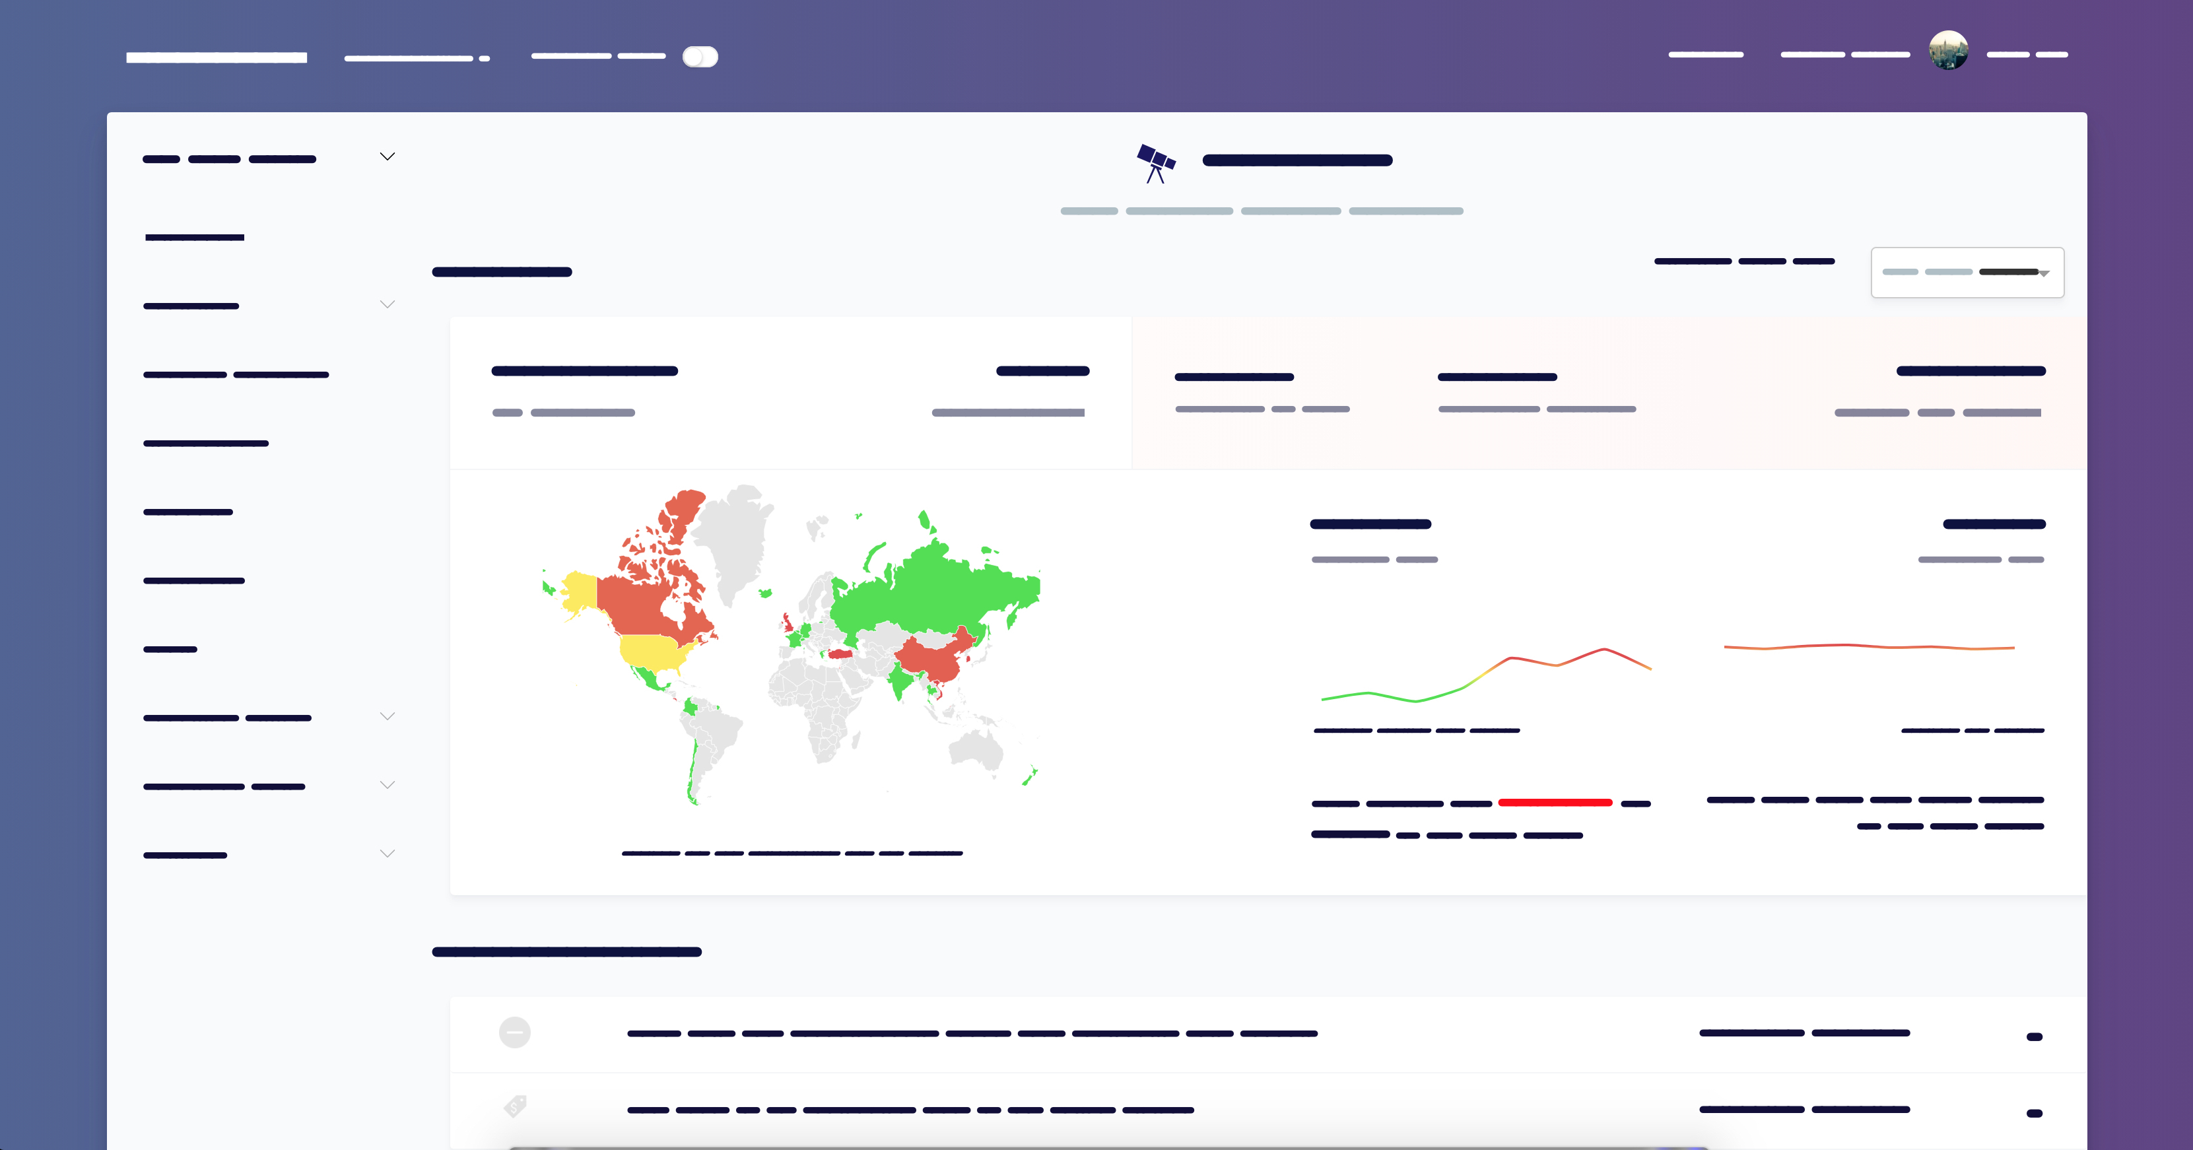
Task: Collapse the dark chevron atop the sidebar
Action: tap(388, 156)
